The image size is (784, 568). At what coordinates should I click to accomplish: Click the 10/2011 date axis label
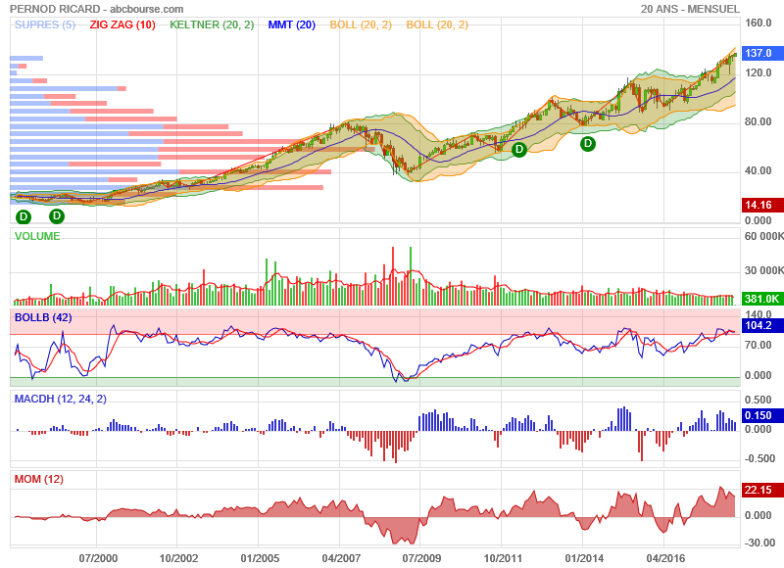click(503, 558)
